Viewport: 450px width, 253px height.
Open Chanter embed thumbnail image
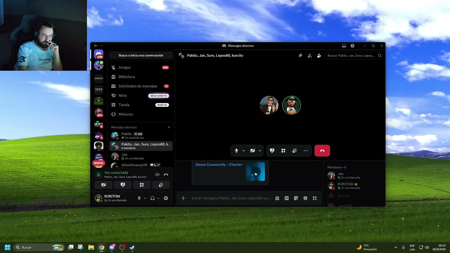[256, 171]
